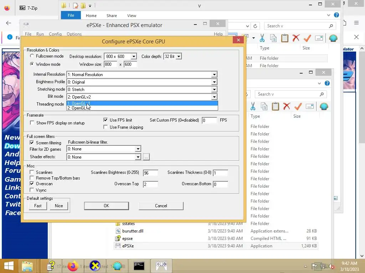Click Overscan Top value field
The height and width of the screenshot is (273, 365).
pyautogui.click(x=150, y=184)
